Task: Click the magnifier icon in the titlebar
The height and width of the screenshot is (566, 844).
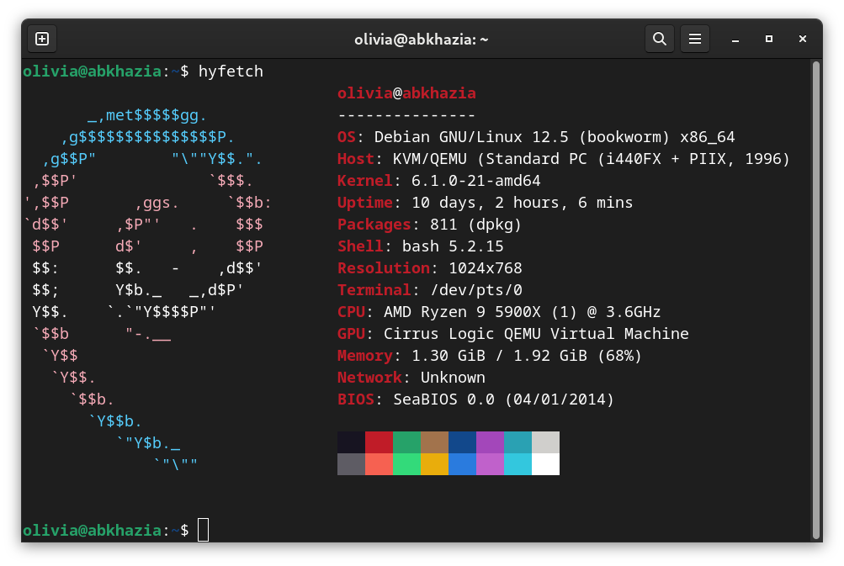Action: click(659, 39)
